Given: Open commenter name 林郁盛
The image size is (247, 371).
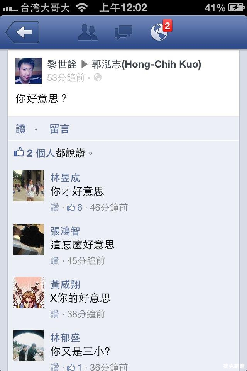Looking at the screenshot, I should (x=65, y=338).
